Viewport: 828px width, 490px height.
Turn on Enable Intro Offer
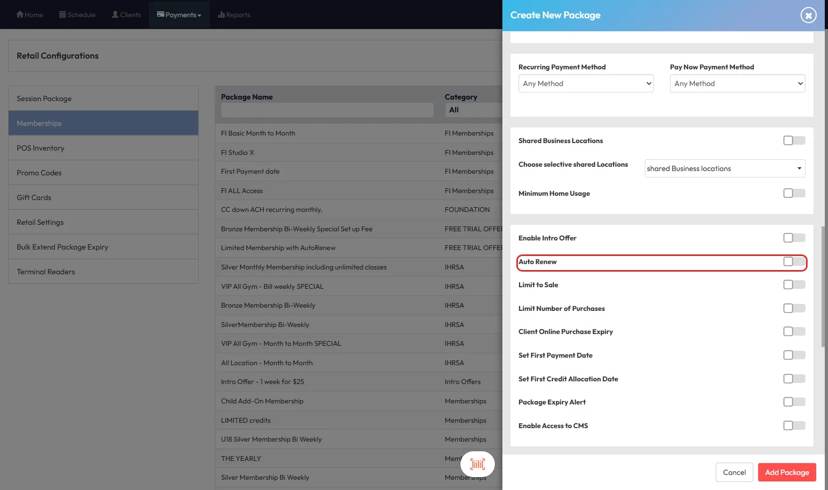794,238
